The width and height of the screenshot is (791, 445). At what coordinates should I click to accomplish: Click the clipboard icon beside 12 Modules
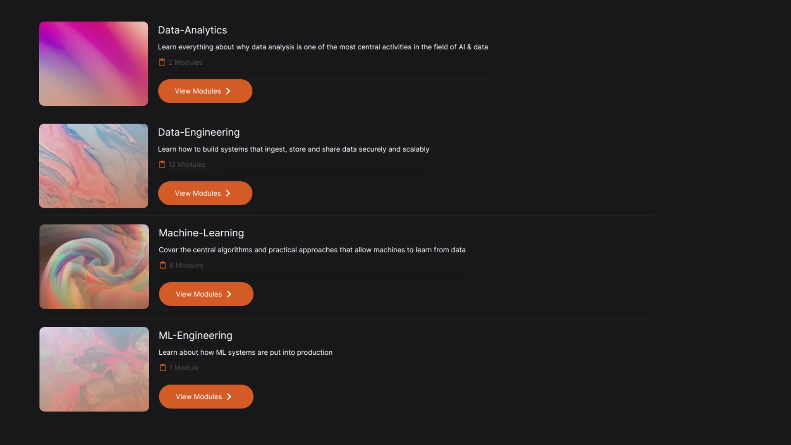[162, 164]
